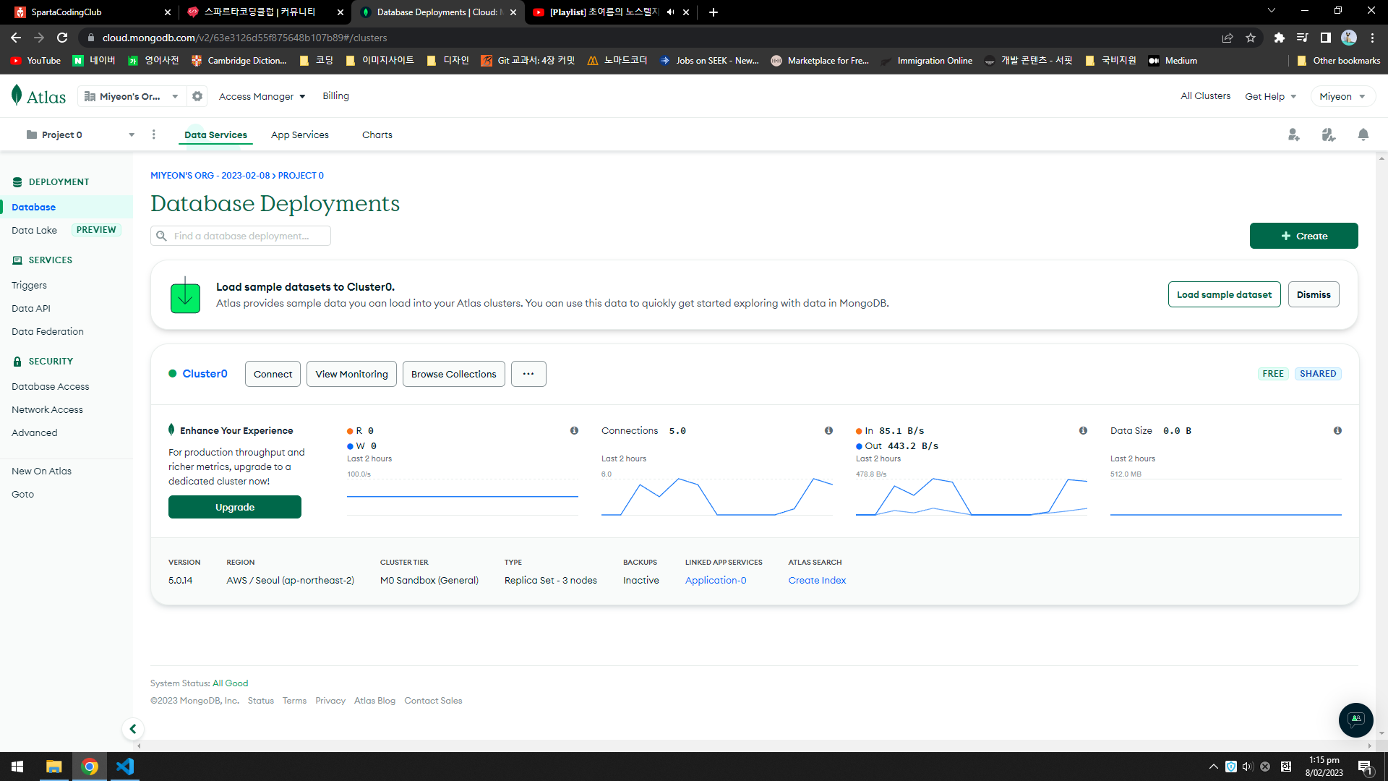Click Load sample dataset button
This screenshot has height=781, width=1388.
tap(1224, 294)
